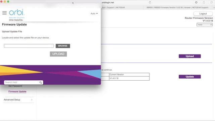Open Firmware Update link in router sidebar
This screenshot has width=215, height=121.
17,91
